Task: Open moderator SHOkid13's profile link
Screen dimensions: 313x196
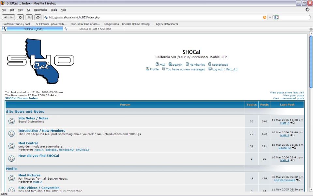Action: point(82,150)
